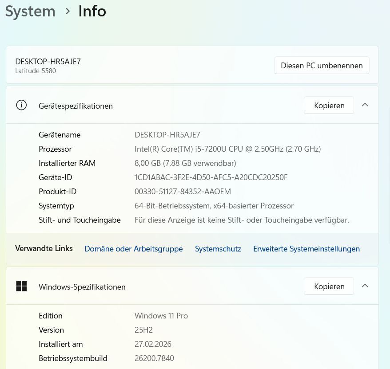Click the Latitude 5580 model name

coord(36,71)
